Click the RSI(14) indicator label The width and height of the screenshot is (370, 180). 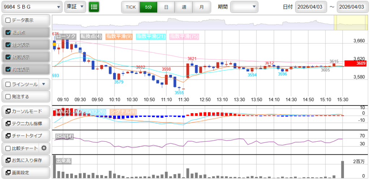click(64, 136)
